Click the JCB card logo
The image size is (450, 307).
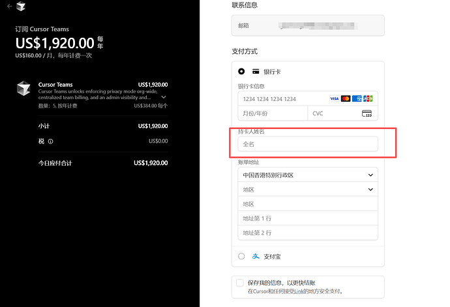pos(368,98)
